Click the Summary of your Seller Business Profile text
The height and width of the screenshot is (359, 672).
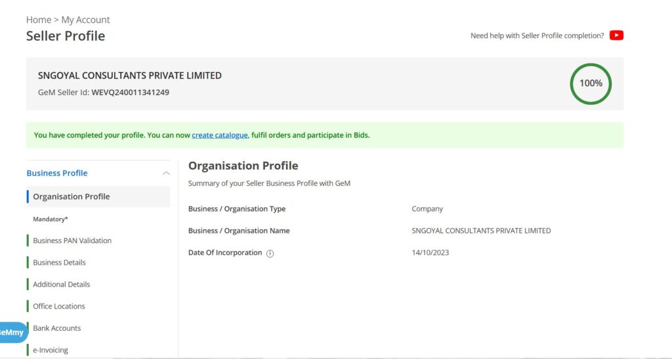click(269, 183)
